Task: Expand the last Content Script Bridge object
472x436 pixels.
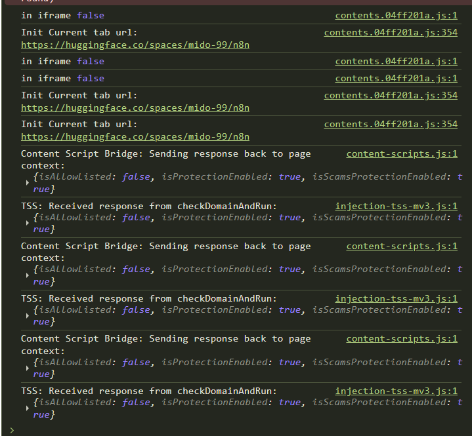Action: [x=27, y=368]
